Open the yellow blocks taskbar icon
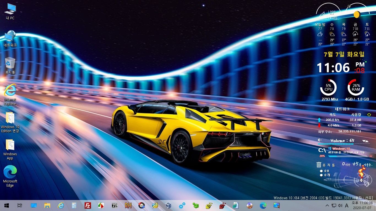This screenshot has width=376, height=211. tap(209, 205)
